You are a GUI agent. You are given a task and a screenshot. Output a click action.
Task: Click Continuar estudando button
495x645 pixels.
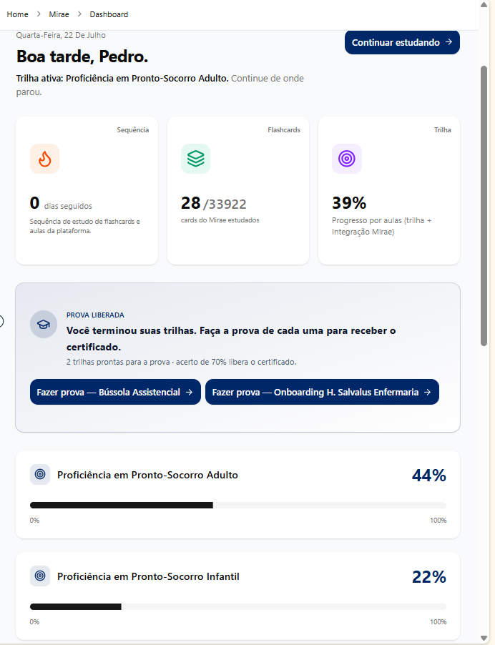tap(402, 42)
